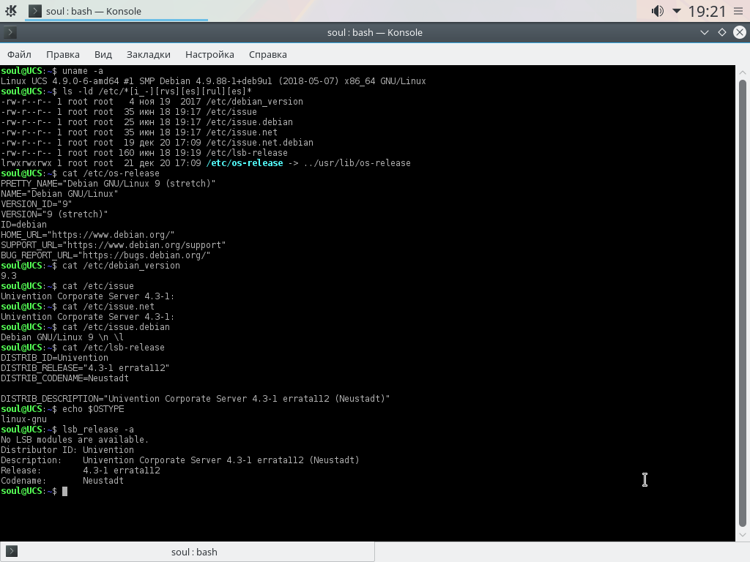
Task: Click the '/etc/issue.net.debian' entry in listing
Action: coord(260,143)
